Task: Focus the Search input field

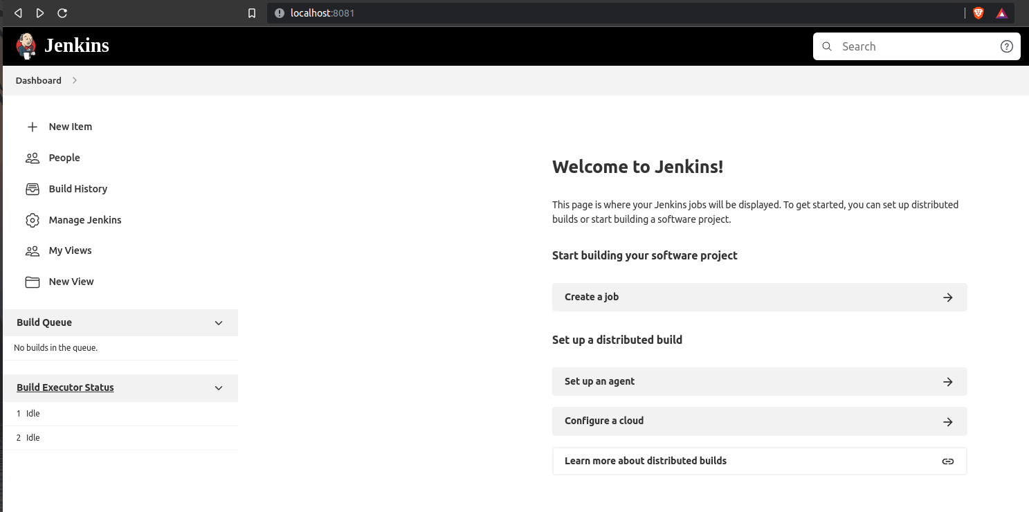Action: click(916, 46)
